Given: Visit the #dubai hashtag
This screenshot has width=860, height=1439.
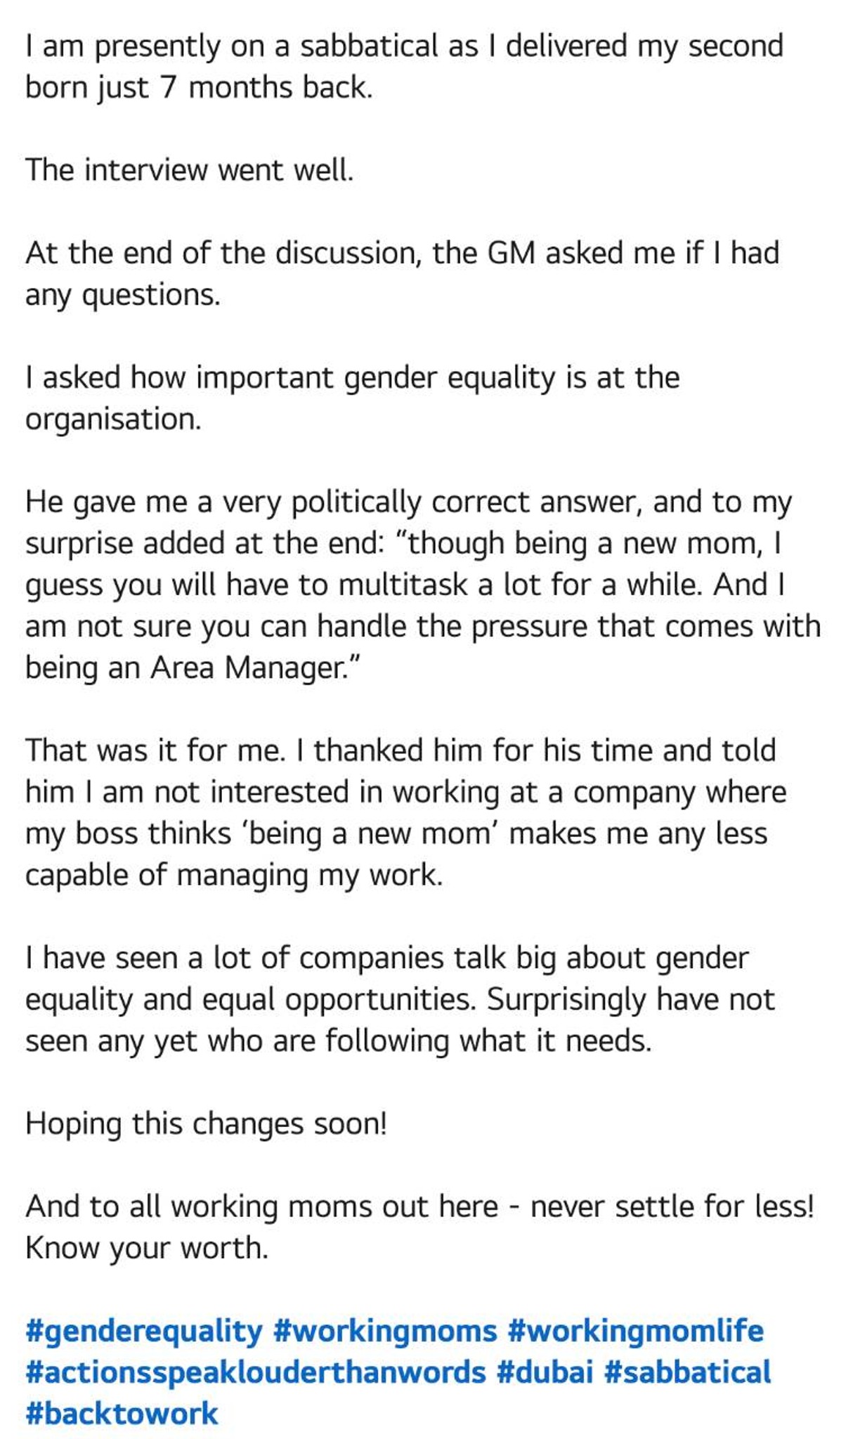Looking at the screenshot, I should (x=545, y=1373).
